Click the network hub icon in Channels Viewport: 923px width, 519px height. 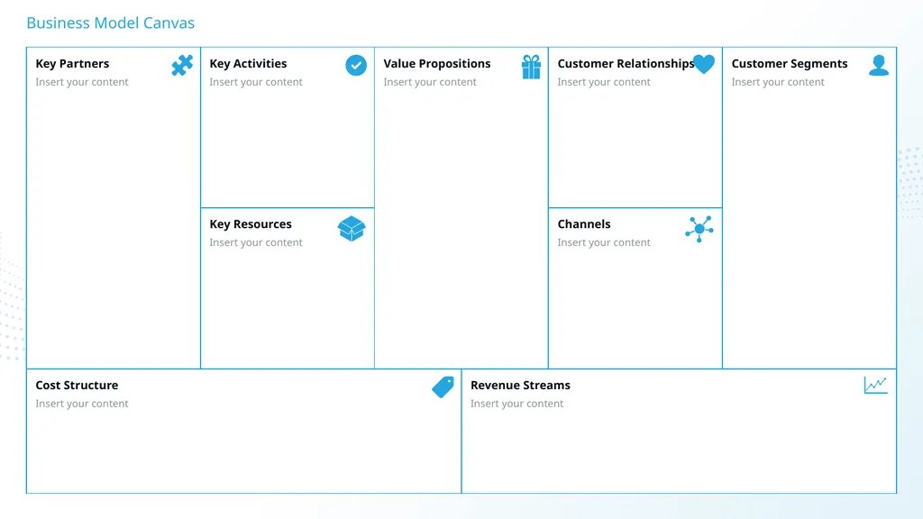click(699, 229)
